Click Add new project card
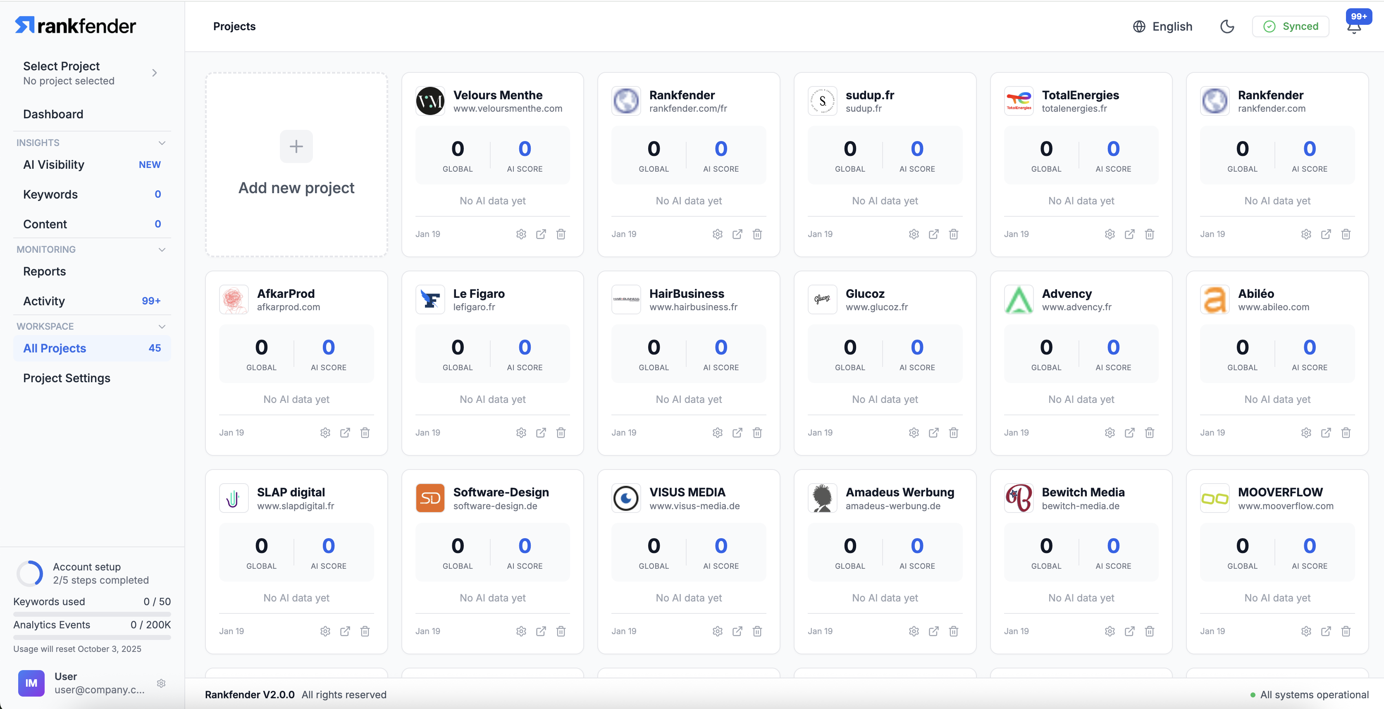Screen dimensions: 1384x709 tap(296, 165)
